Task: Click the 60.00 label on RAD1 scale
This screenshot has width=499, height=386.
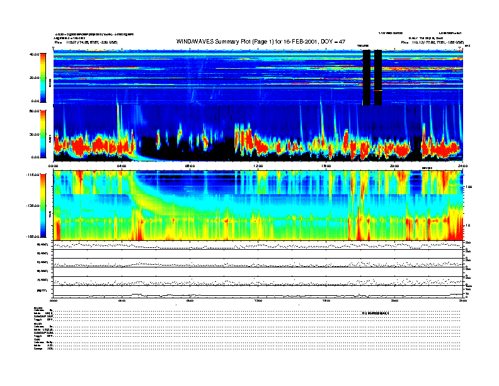Action: pyautogui.click(x=34, y=111)
